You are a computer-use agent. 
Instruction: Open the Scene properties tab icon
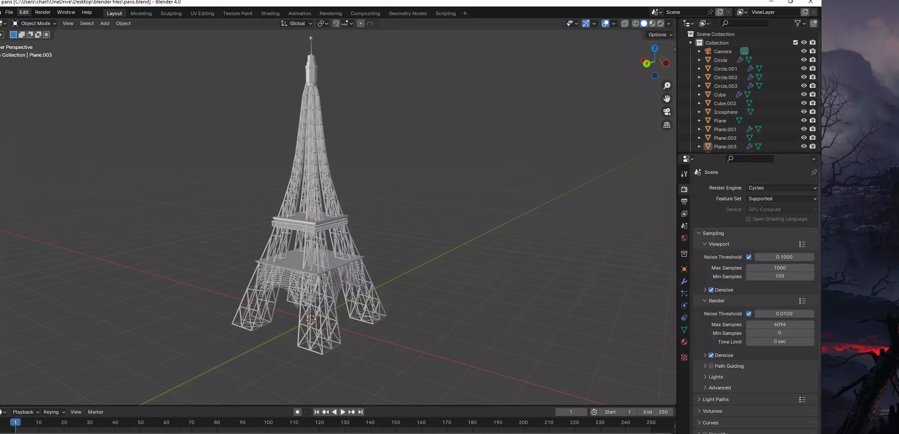pyautogui.click(x=684, y=226)
